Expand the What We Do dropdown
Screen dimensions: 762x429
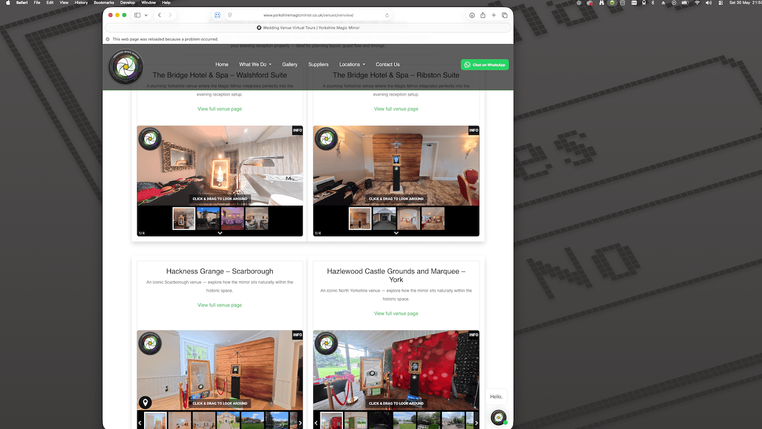point(255,65)
